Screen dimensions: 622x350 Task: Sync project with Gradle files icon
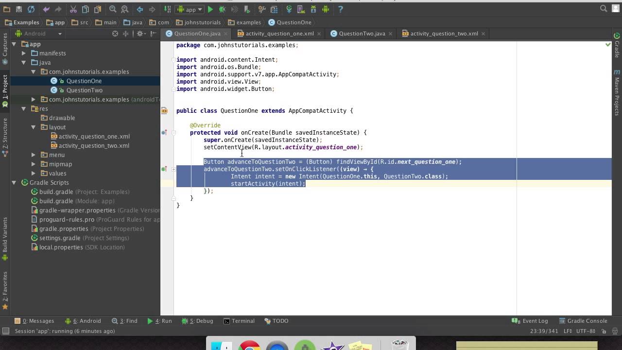click(289, 9)
